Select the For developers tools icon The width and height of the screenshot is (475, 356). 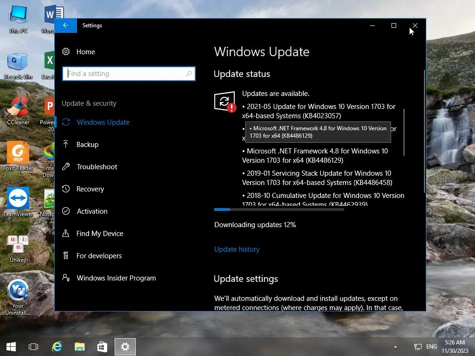pyautogui.click(x=66, y=255)
